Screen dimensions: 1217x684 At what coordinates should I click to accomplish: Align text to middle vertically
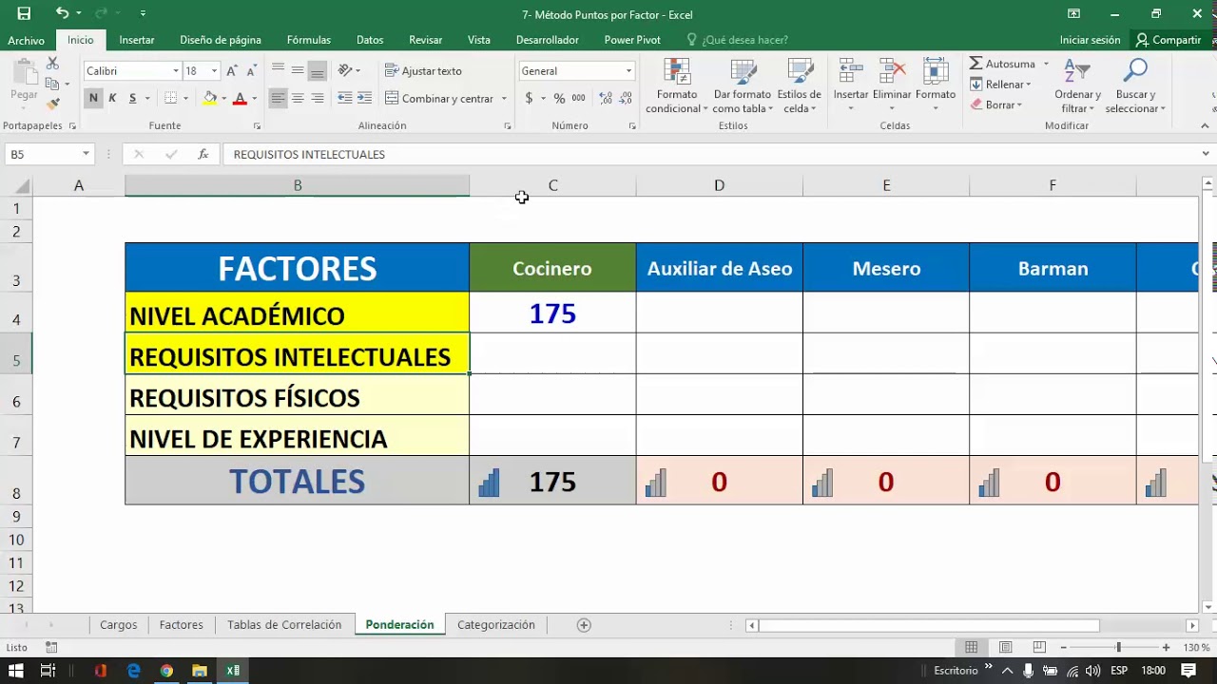point(298,70)
